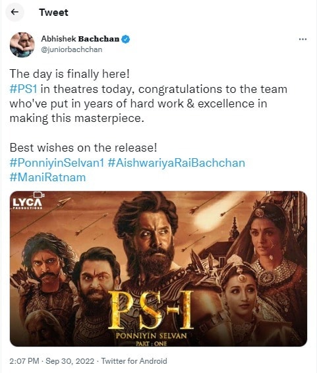Open the #PS1 hashtag
Image resolution: width=317 pixels, height=373 pixels.
23,90
